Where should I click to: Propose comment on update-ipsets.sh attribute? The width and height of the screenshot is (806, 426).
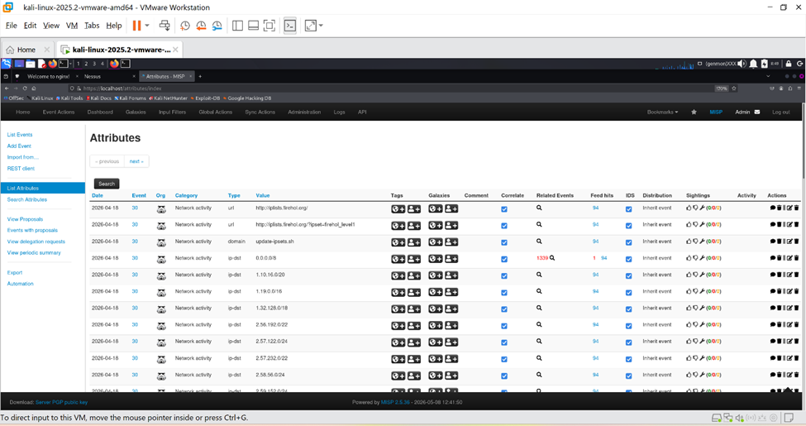(x=773, y=242)
